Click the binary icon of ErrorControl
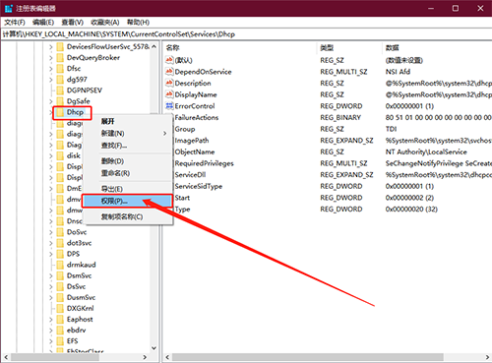Viewport: 492px width, 363px height. click(169, 106)
